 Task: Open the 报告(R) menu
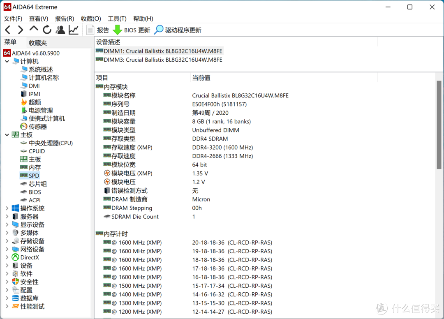pos(65,18)
